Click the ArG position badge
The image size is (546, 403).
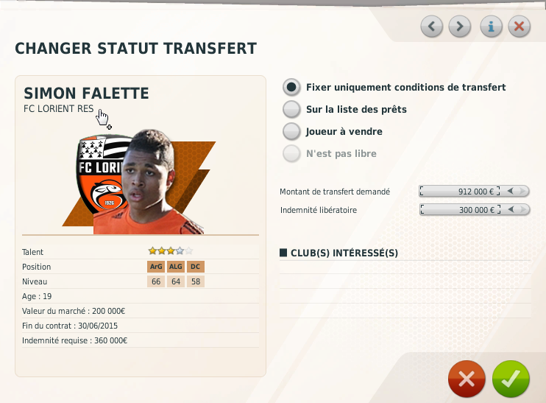pos(156,267)
